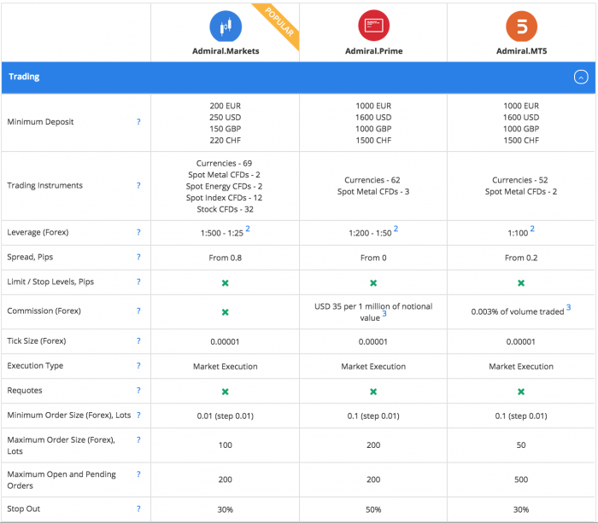This screenshot has width=598, height=523.
Task: Click '0.01 (step 0.01)' minimum order value
Action: [225, 416]
